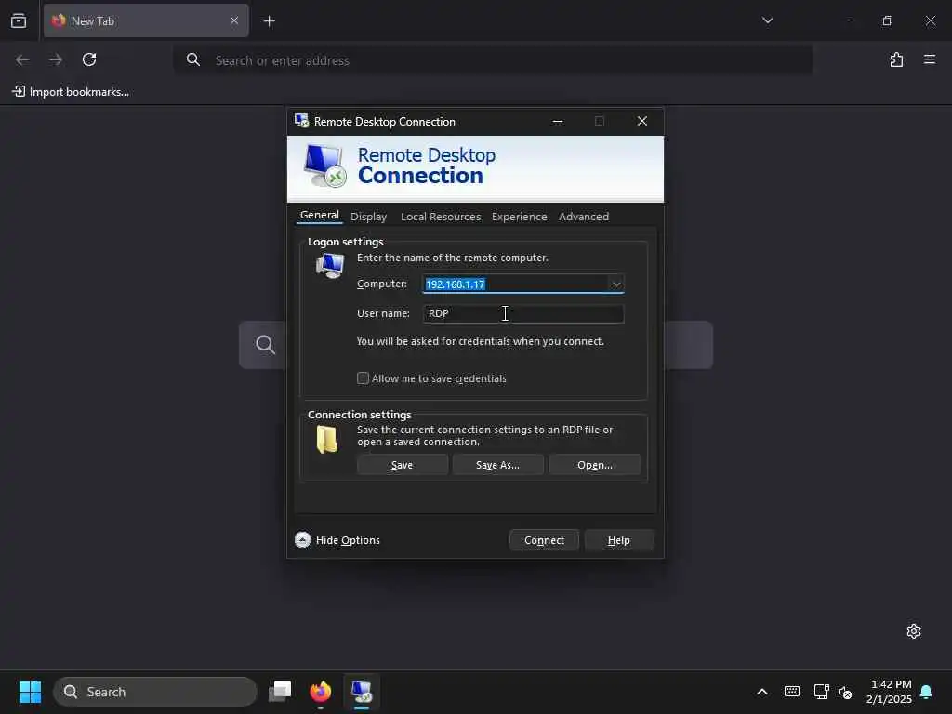Open the list all tabs chevron
Viewport: 952px width, 714px height.
(x=767, y=20)
